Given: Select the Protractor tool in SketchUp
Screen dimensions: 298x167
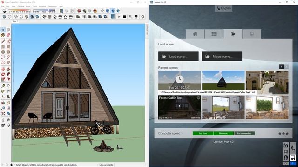Looking at the screenshot, I should point(3,91).
